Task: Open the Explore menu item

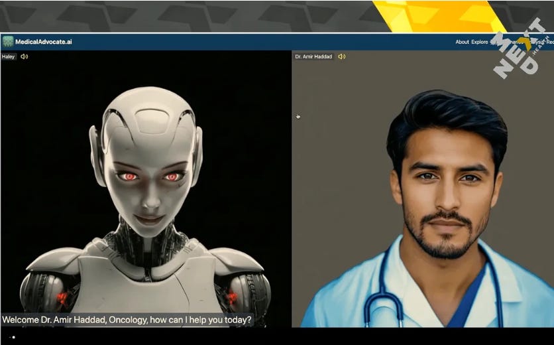Action: pos(480,42)
